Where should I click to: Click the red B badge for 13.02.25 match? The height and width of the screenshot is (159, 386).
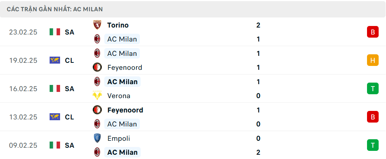pyautogui.click(x=372, y=117)
